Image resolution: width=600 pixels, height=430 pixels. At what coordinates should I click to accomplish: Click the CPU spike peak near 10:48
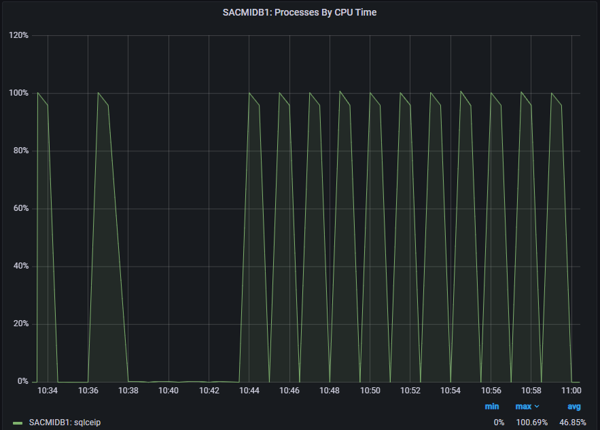(x=340, y=92)
